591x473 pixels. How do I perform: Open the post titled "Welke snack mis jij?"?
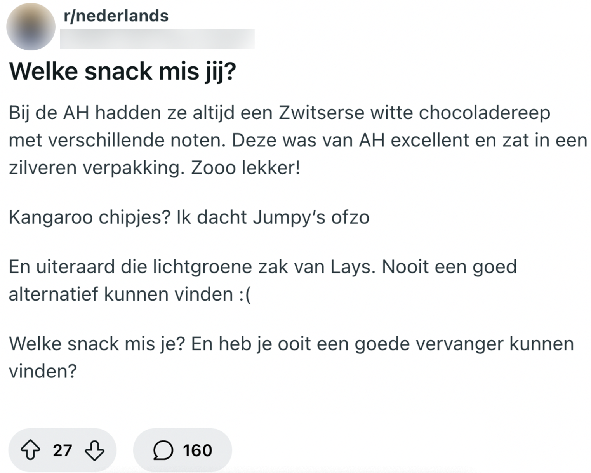coord(122,71)
